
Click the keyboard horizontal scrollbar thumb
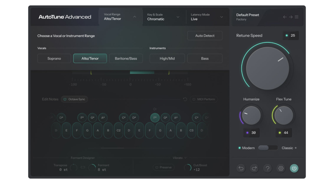[113, 148]
